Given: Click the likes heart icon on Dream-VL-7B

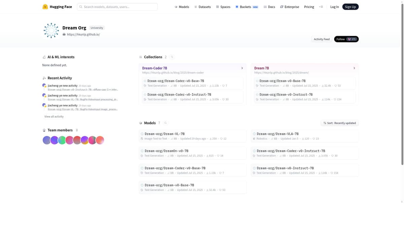Looking at the screenshot, I should tap(221, 139).
